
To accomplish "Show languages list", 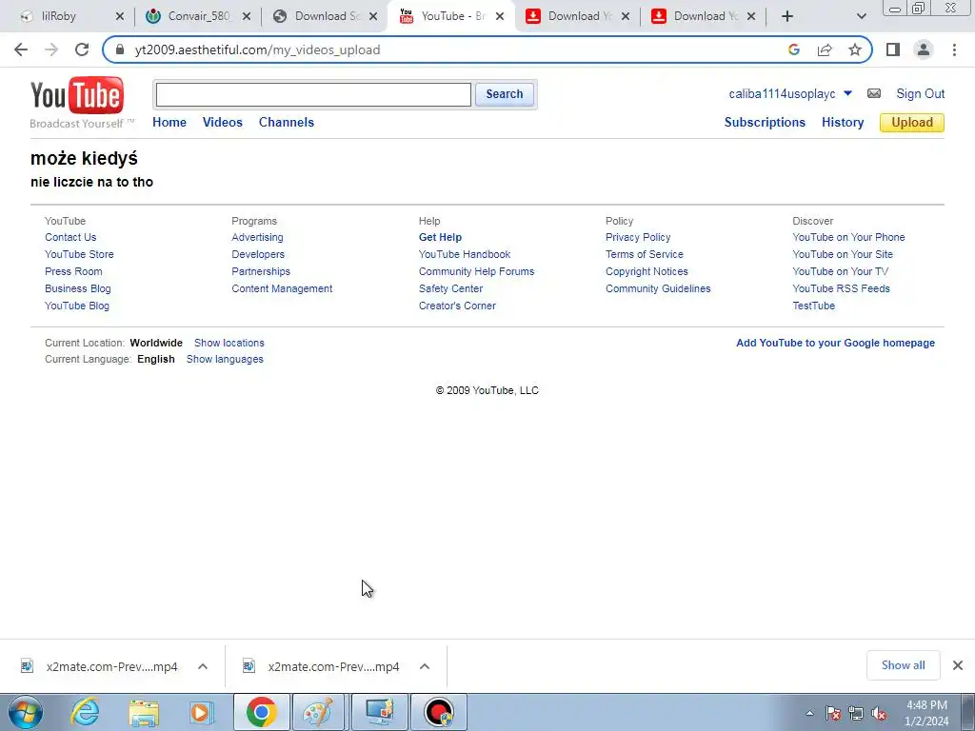I will (225, 359).
